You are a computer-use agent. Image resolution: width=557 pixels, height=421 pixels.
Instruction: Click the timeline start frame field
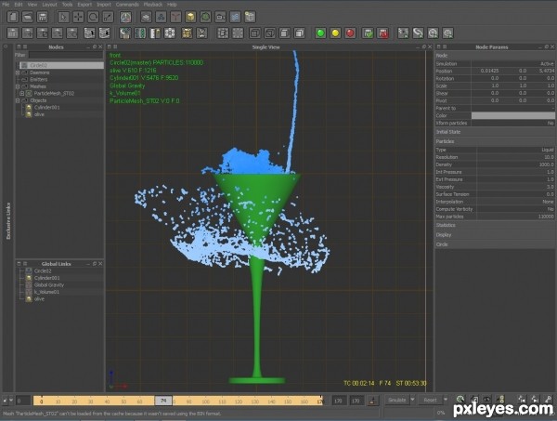tap(23, 401)
